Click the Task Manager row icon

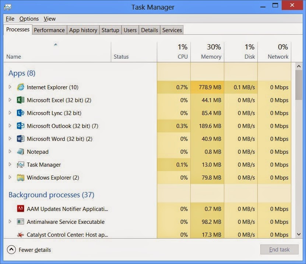click(x=21, y=165)
